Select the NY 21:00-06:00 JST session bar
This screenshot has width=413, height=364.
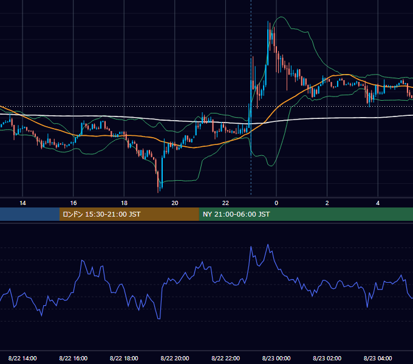305,214
